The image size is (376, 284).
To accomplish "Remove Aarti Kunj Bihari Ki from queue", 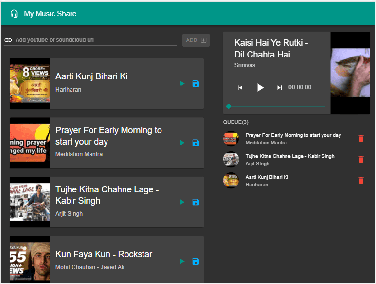I will [361, 180].
